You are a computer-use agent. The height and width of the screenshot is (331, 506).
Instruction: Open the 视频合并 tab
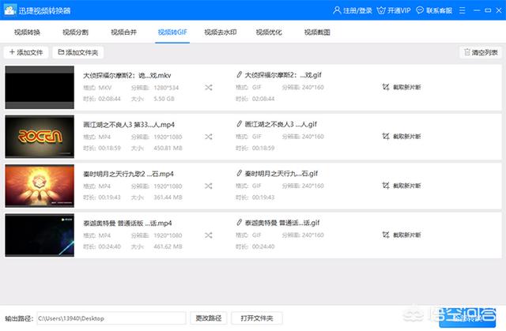pyautogui.click(x=123, y=32)
